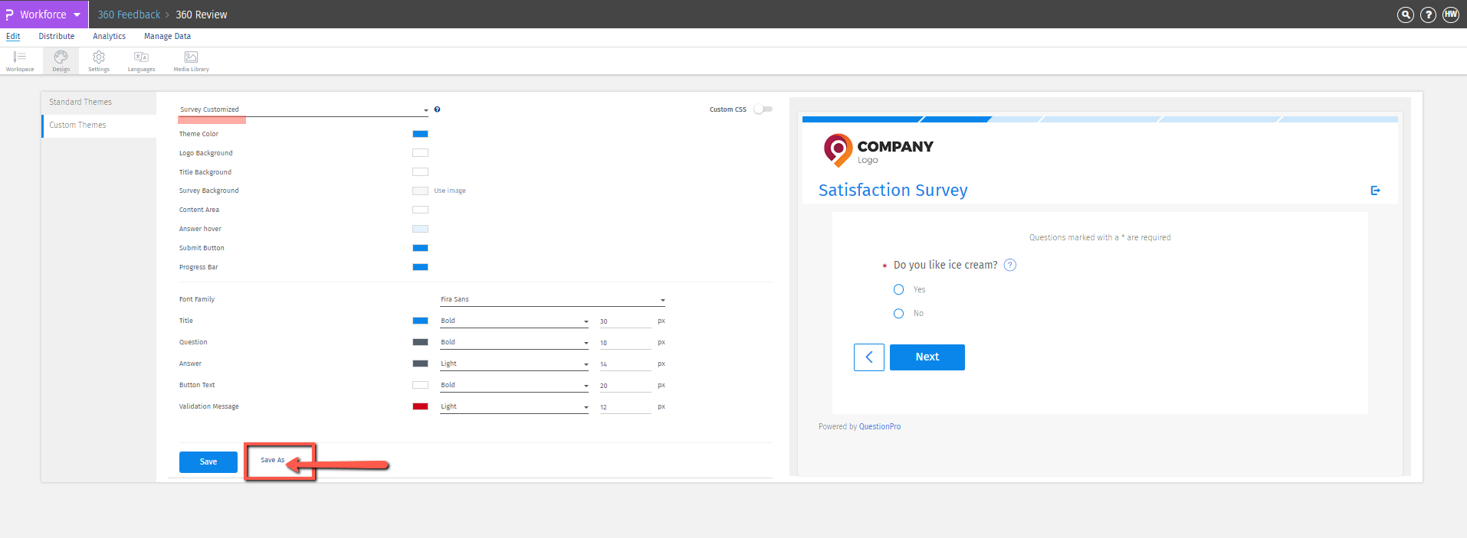Open the Title font weight dropdown
This screenshot has width=1467, height=538.
pos(514,321)
